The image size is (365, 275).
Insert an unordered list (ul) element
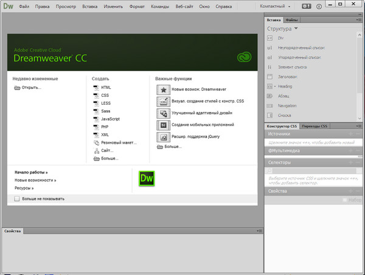pyautogui.click(x=269, y=47)
